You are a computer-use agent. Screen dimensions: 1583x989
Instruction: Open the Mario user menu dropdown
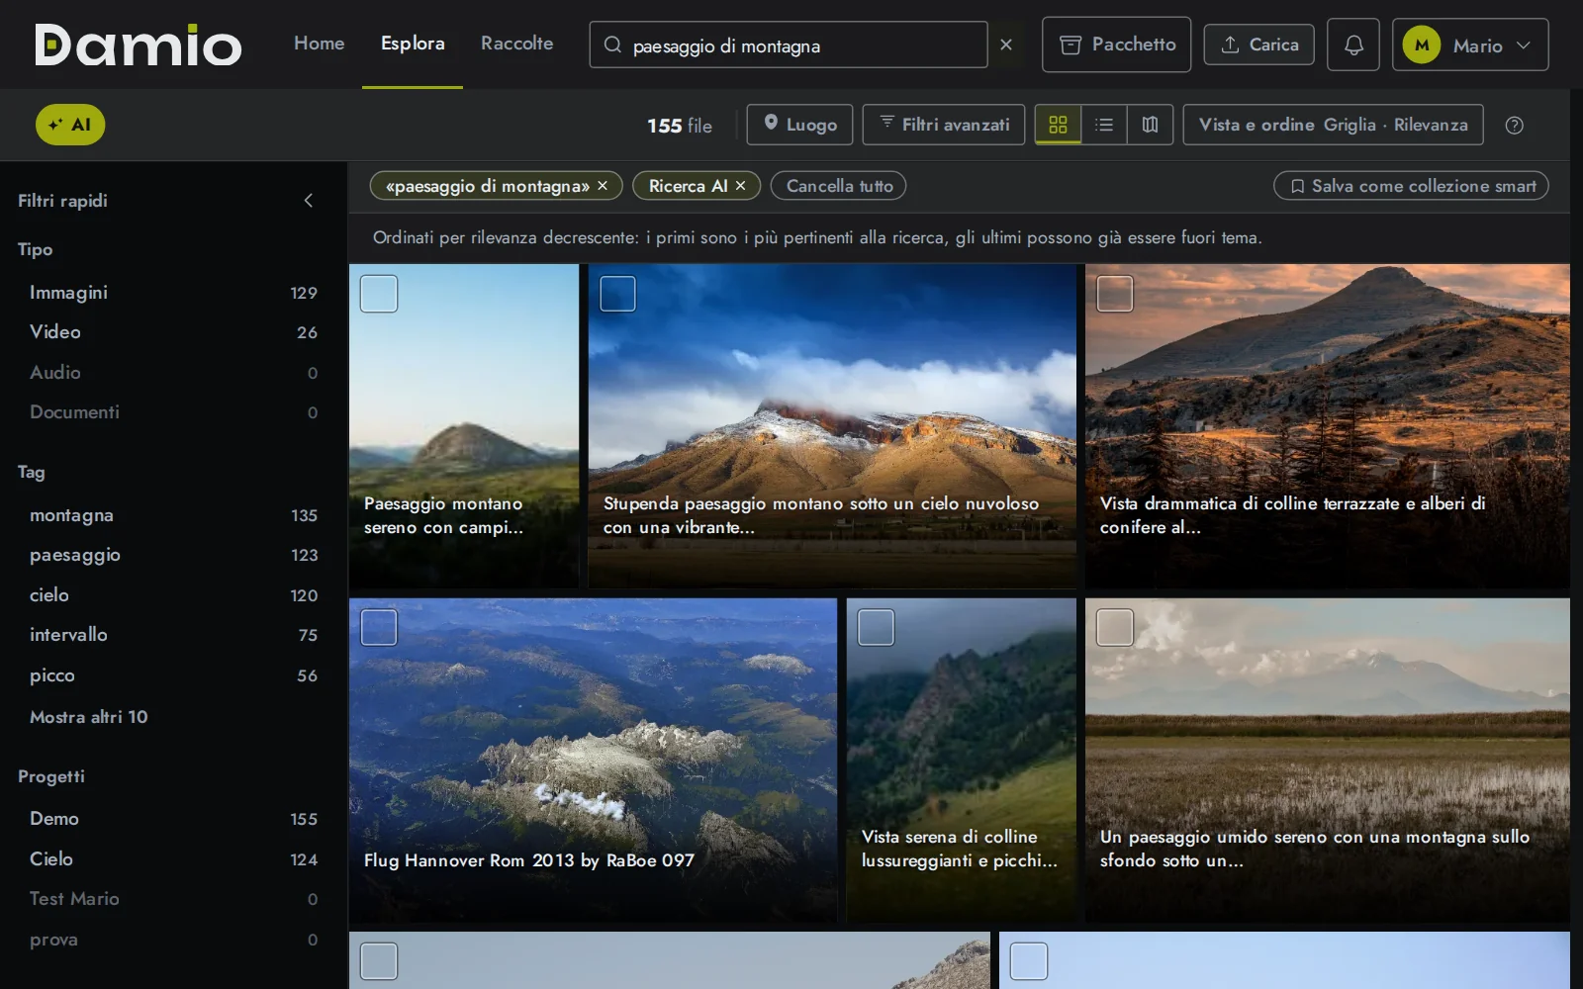(1470, 45)
